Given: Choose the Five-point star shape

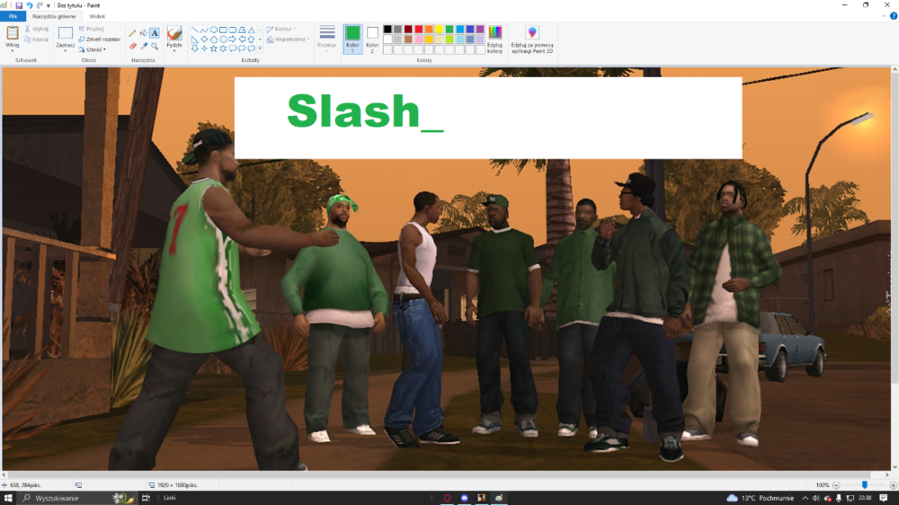Looking at the screenshot, I should pos(214,49).
